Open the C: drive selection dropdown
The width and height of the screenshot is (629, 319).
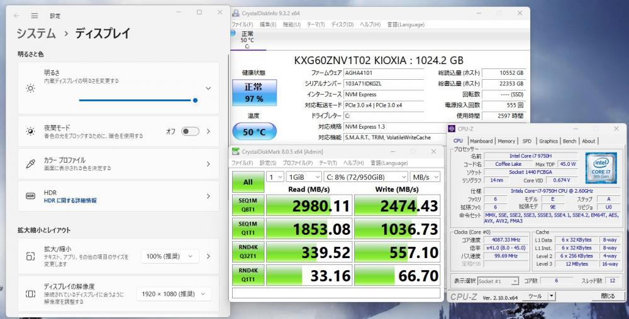click(x=365, y=177)
